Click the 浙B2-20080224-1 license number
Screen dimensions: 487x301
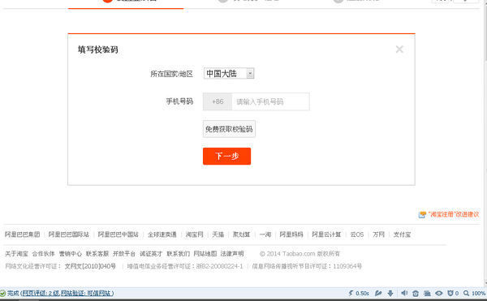click(220, 266)
